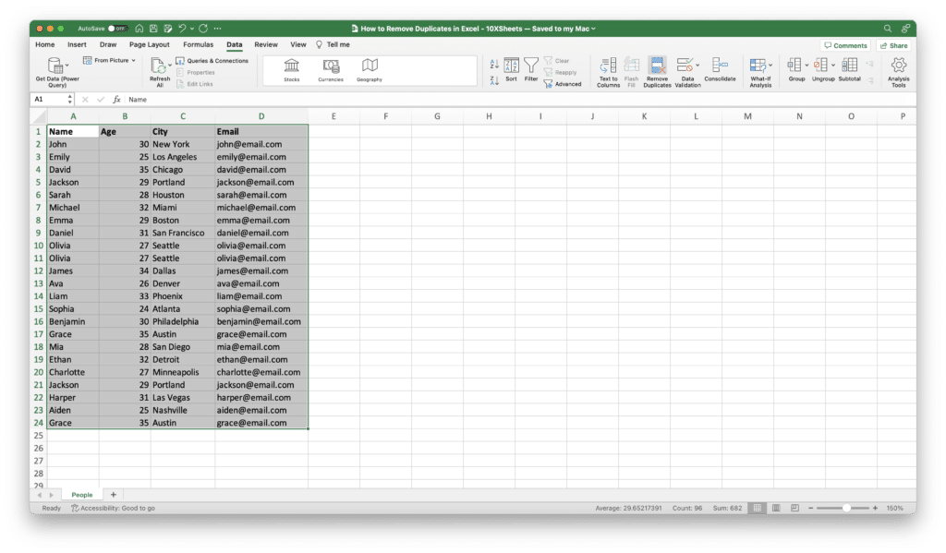The image size is (946, 553).
Task: Click the Share button
Action: point(892,44)
